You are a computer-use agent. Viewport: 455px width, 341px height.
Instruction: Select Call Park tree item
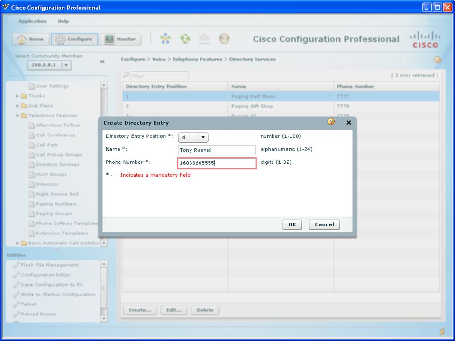point(44,145)
